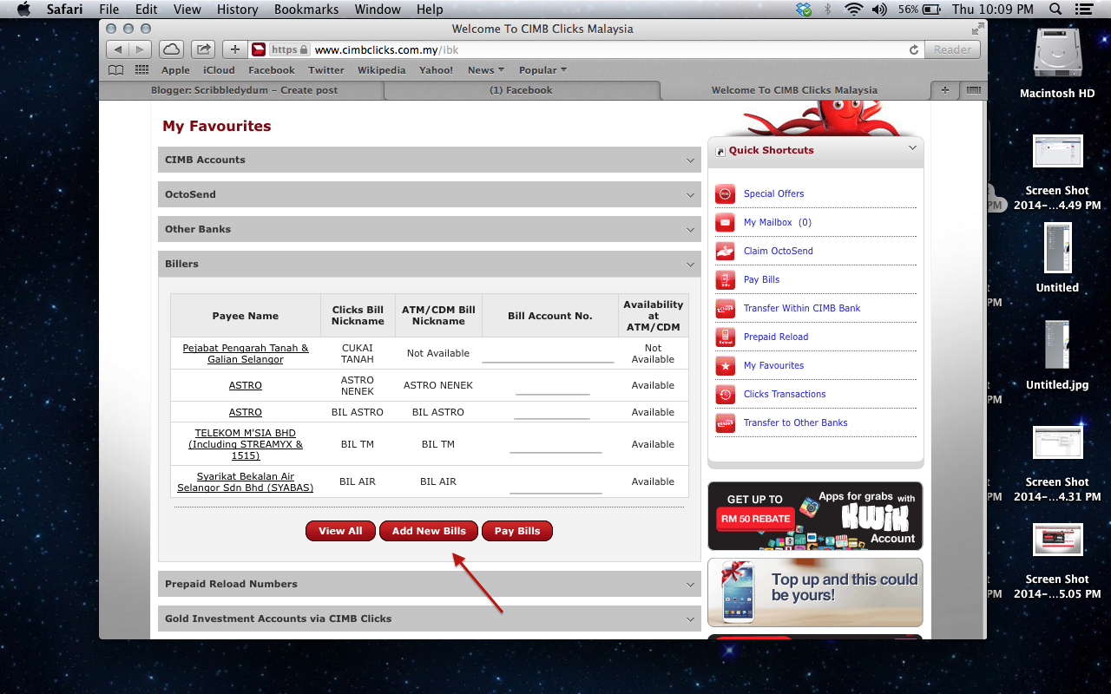Open the Syarikat Bekalan Air Selangor payee link

(x=246, y=482)
